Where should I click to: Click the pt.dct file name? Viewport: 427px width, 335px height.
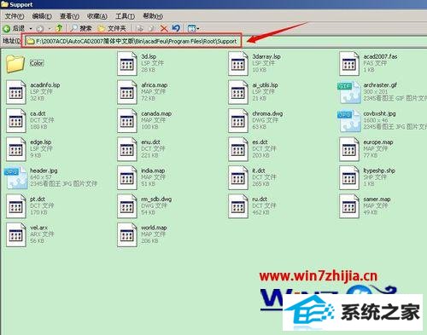pos(38,199)
